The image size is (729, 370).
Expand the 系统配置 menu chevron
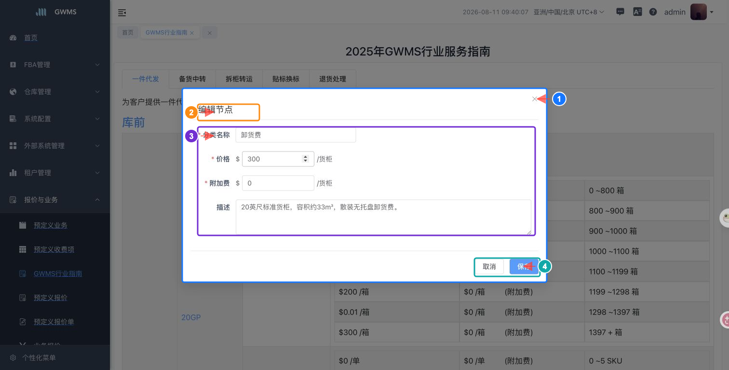(97, 119)
